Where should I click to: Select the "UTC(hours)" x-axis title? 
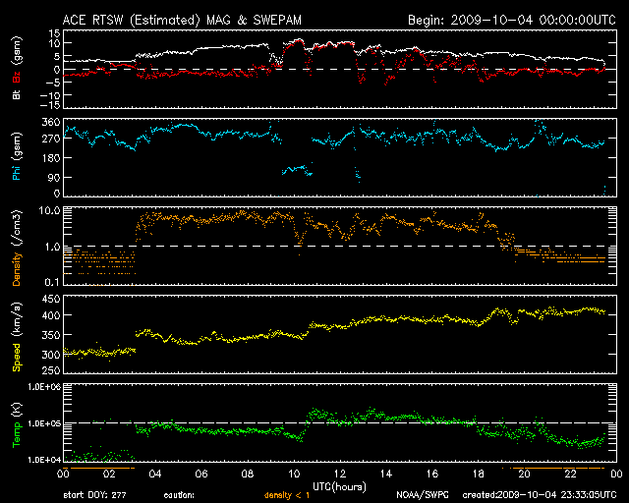[x=339, y=487]
